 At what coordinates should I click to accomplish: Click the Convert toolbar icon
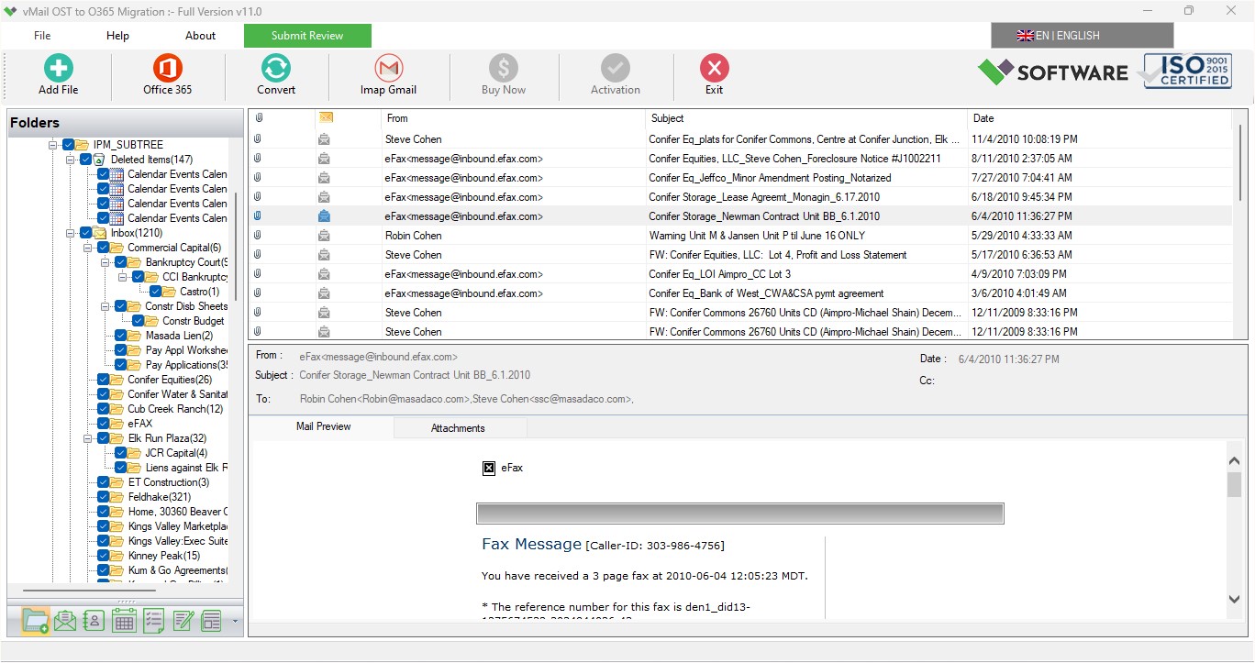click(x=276, y=68)
